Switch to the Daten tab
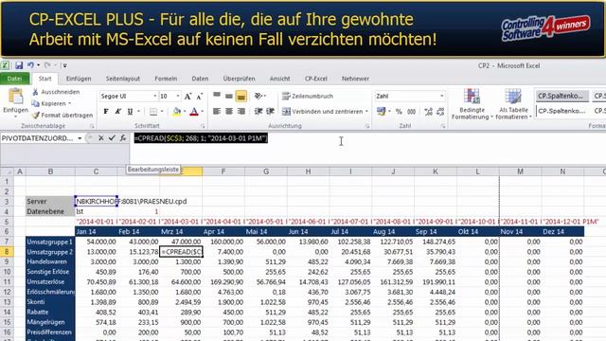This screenshot has height=341, width=606. (x=200, y=79)
